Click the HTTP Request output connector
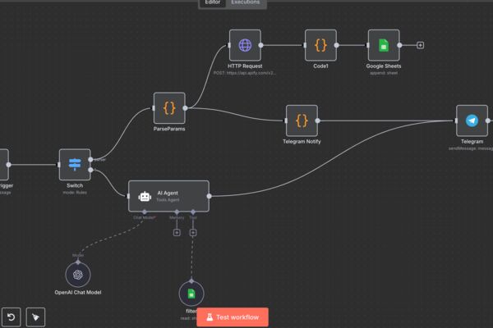Viewport: 493px width, 328px height. click(260, 45)
